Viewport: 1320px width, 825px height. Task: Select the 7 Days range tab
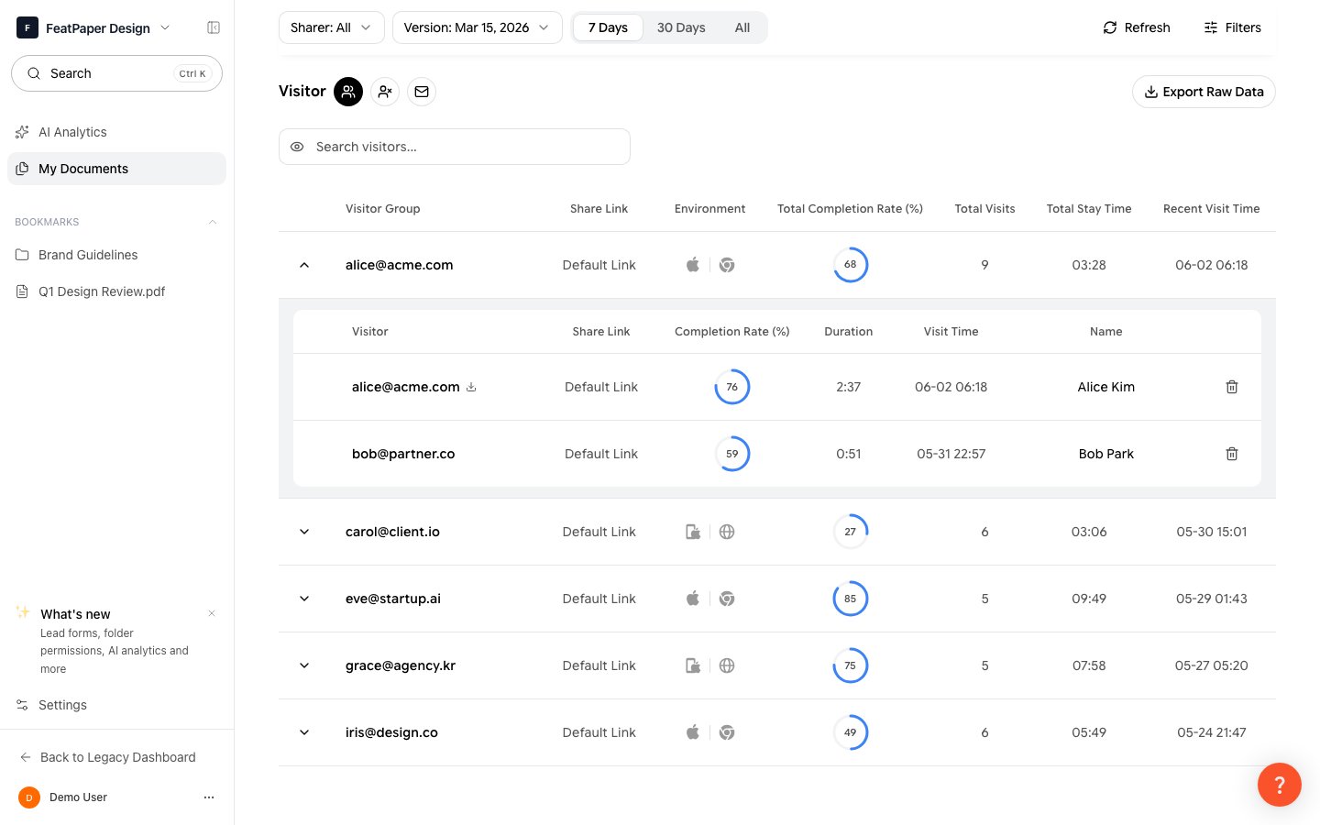pyautogui.click(x=608, y=27)
